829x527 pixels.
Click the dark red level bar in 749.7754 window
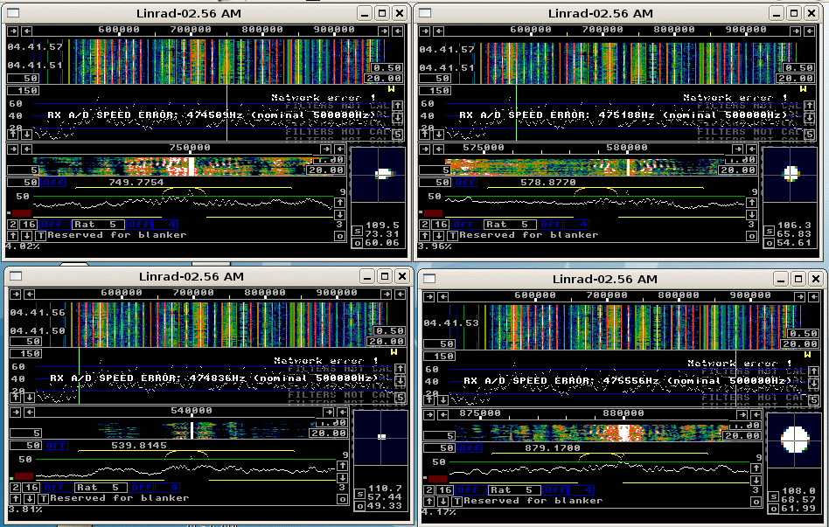point(22,213)
